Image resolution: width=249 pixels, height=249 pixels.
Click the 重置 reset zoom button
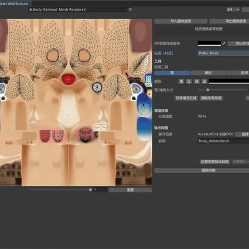[x=130, y=190]
